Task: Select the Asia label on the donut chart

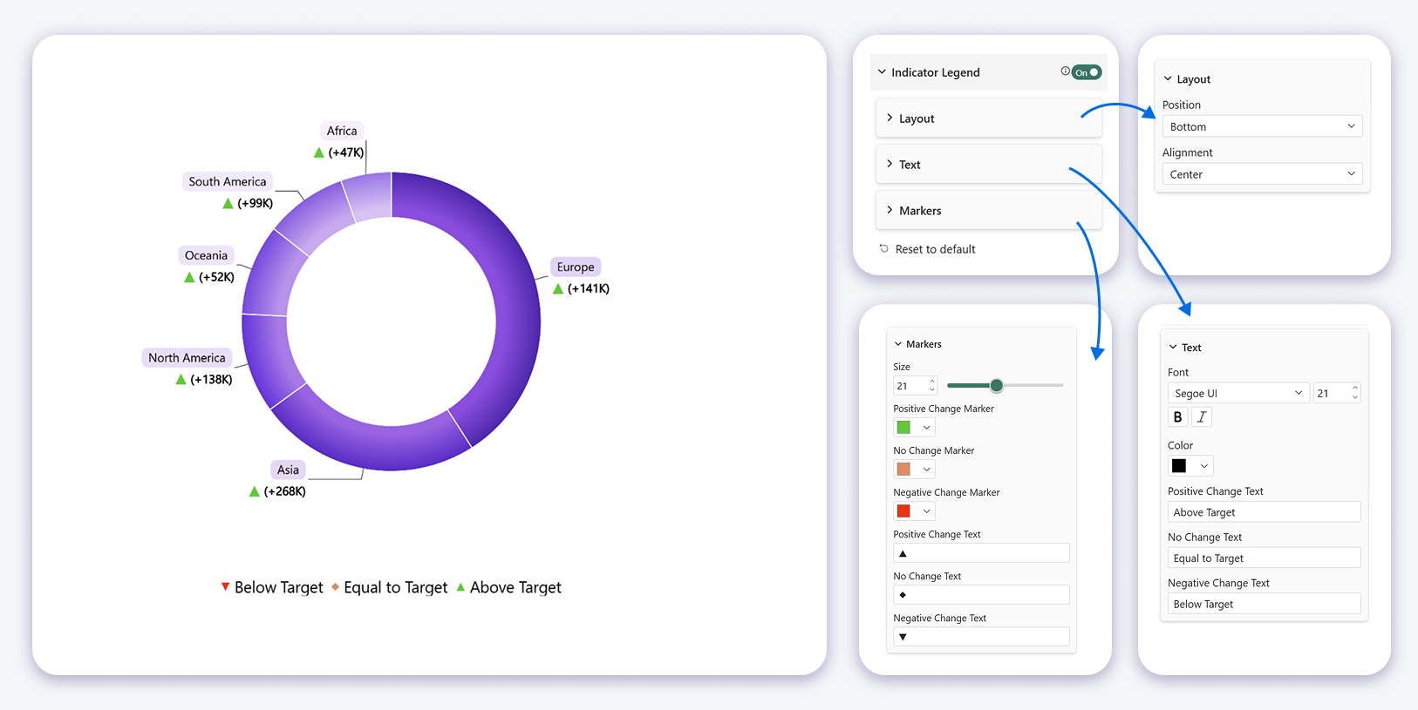Action: point(288,470)
